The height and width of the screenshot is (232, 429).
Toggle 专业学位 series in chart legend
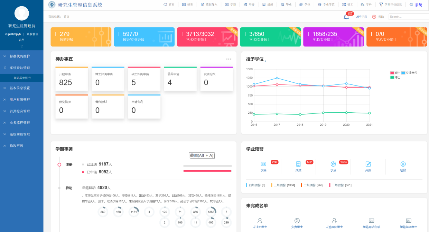point(403,73)
